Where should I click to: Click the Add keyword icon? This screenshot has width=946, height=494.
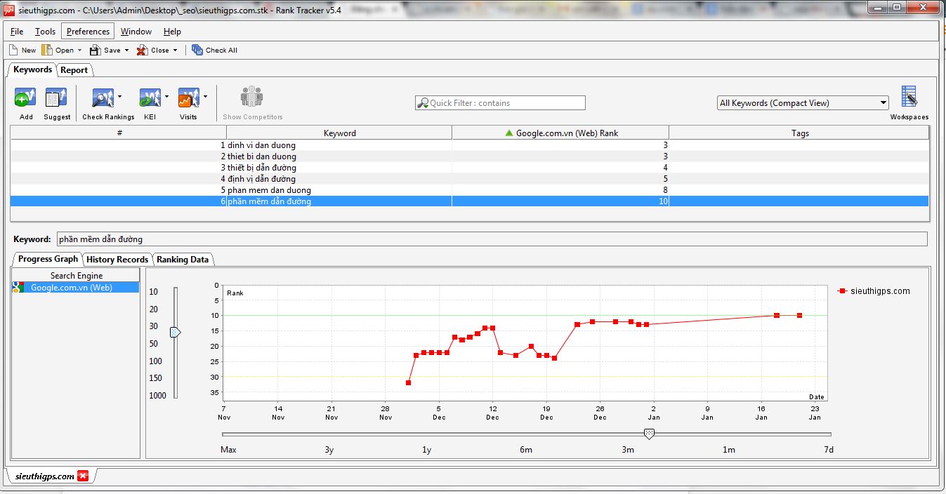click(25, 98)
